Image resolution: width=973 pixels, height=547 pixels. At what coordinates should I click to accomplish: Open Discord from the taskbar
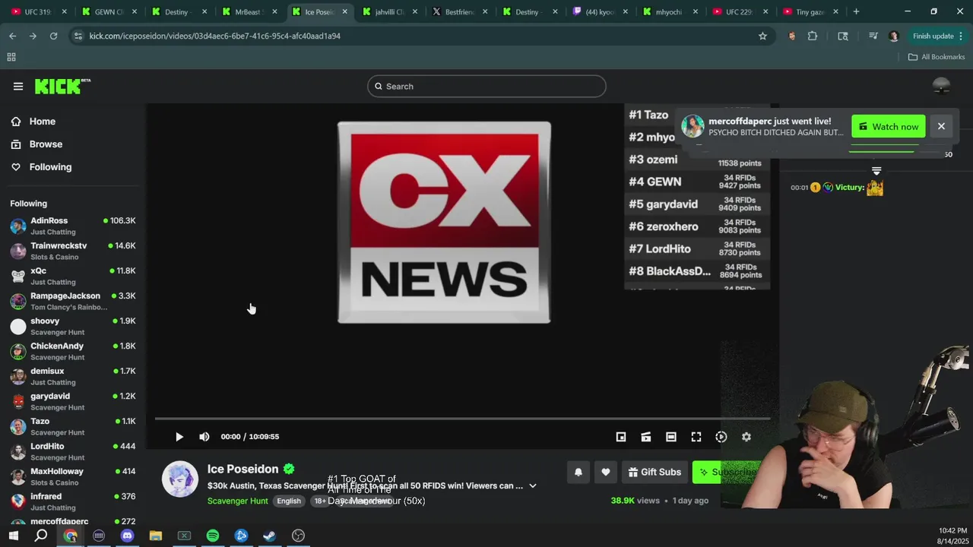[x=127, y=536]
